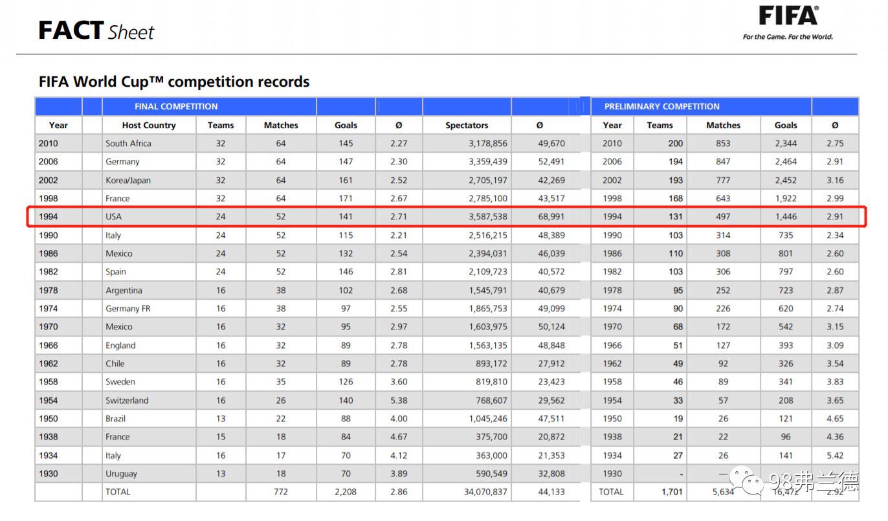Viewport: 888px width, 521px height.
Task: Click average attendance '50,124'
Action: pos(551,327)
